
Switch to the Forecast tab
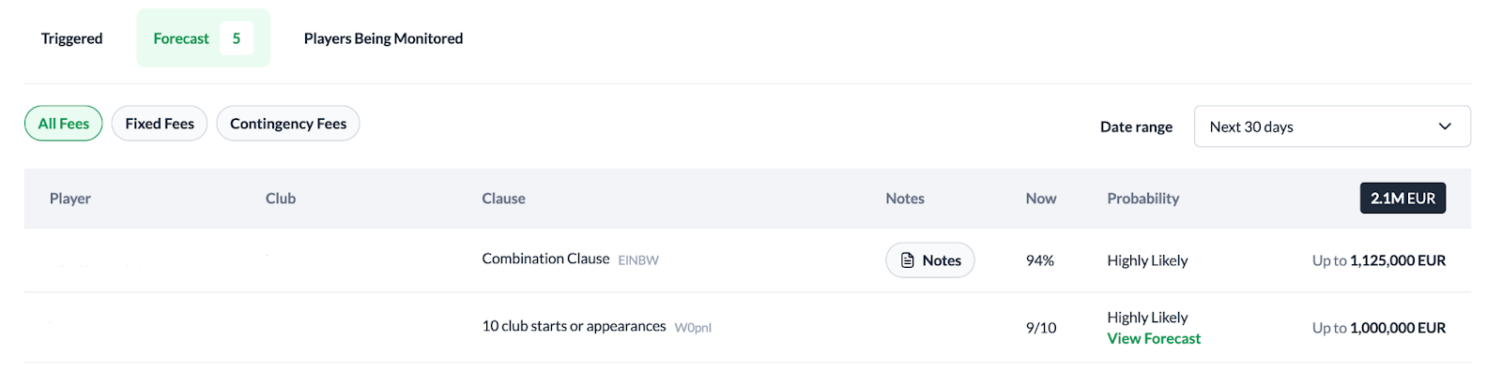[x=181, y=38]
